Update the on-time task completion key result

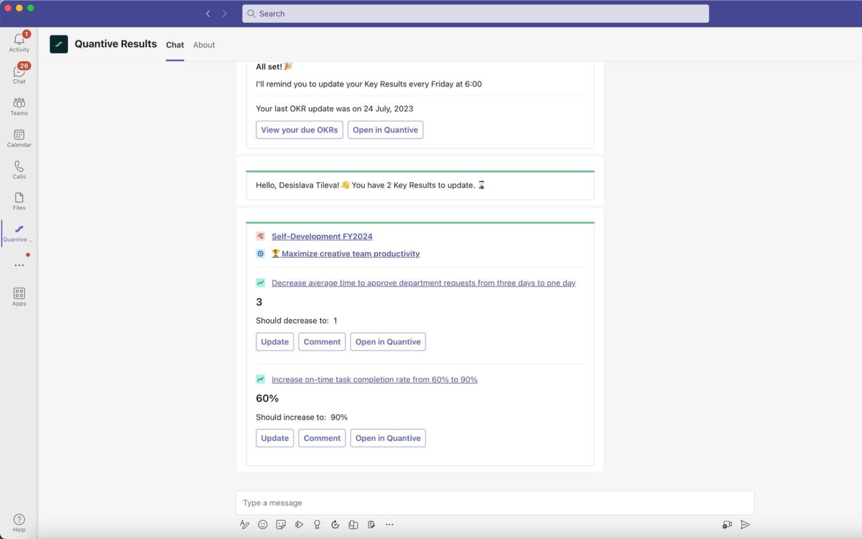[x=275, y=438]
